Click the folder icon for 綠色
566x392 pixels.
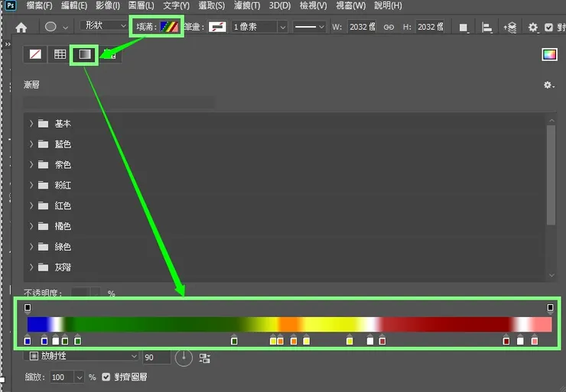(44, 247)
